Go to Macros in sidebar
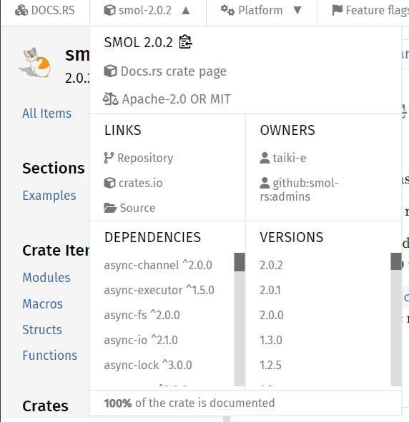 [43, 304]
